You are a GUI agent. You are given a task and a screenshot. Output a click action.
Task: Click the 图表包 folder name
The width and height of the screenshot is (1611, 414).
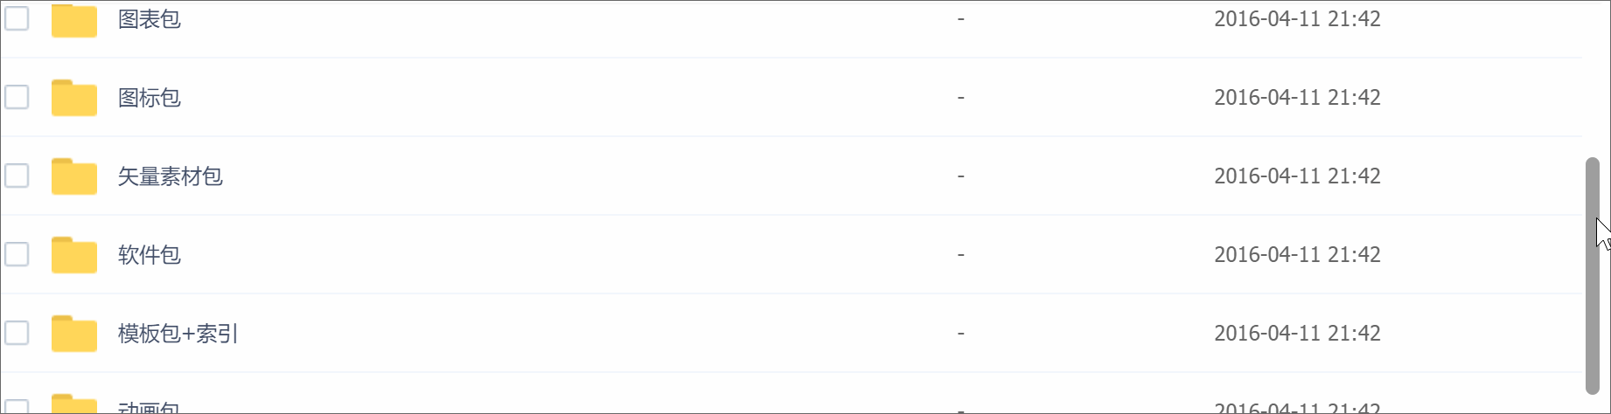click(150, 19)
